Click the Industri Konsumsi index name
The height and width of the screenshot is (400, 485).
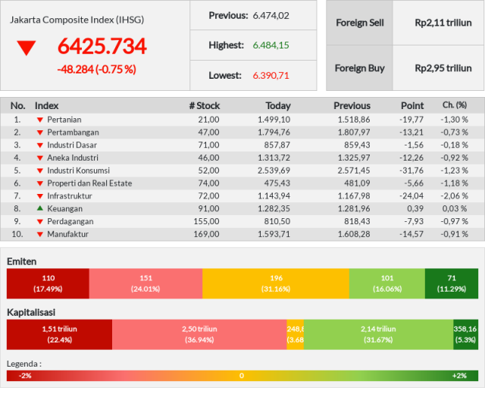[x=78, y=170]
